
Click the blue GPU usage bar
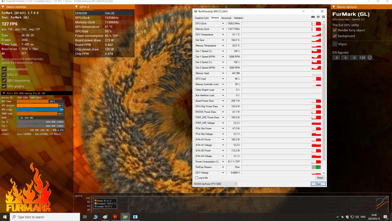[x=41, y=110]
